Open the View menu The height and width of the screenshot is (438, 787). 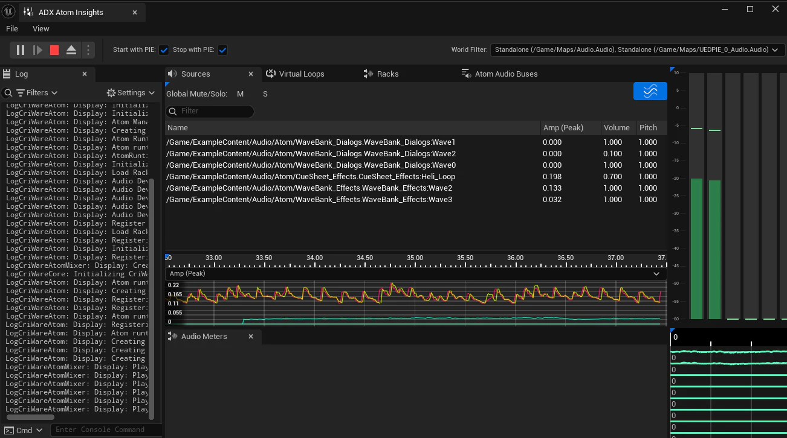[41, 29]
